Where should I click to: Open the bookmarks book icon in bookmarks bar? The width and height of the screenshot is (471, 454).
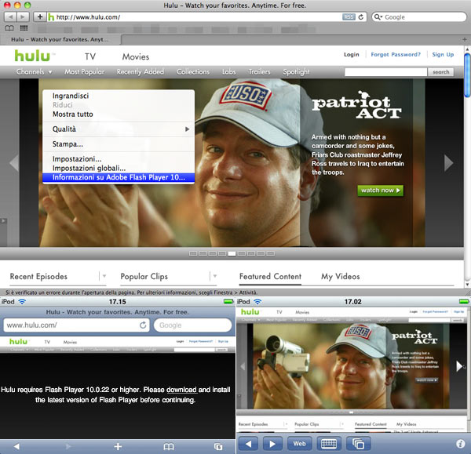point(9,27)
